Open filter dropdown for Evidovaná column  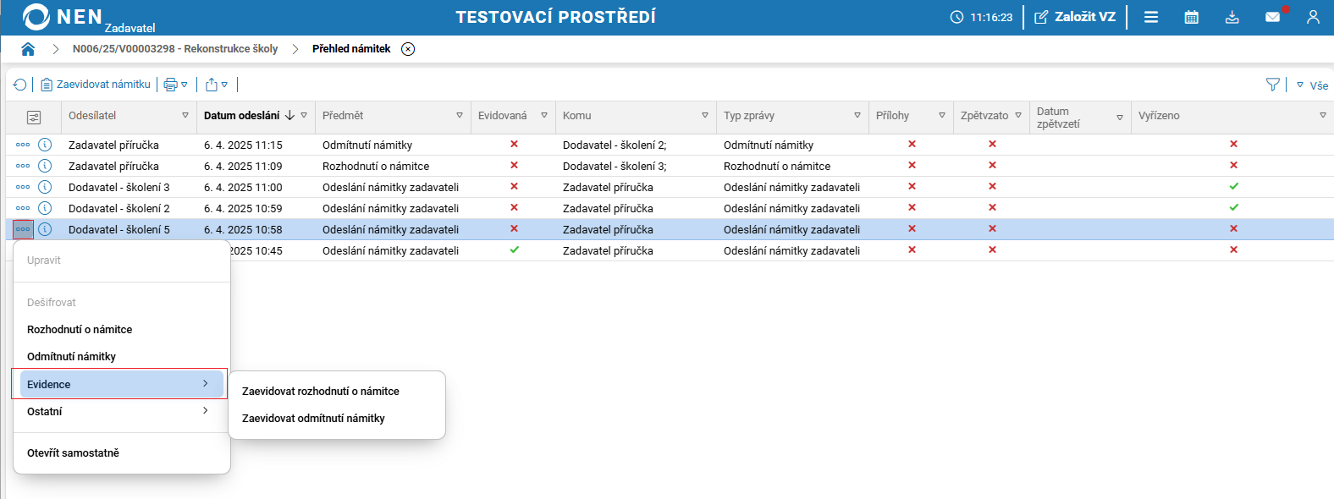(x=544, y=116)
